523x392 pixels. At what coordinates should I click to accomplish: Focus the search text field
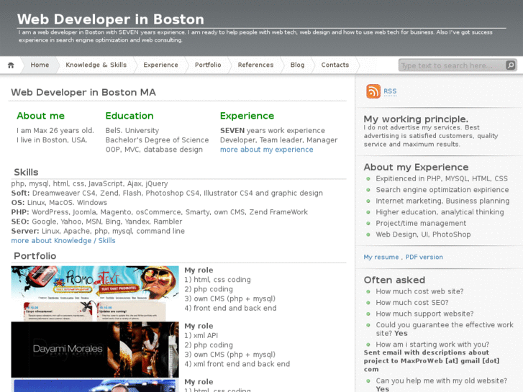[x=452, y=65]
